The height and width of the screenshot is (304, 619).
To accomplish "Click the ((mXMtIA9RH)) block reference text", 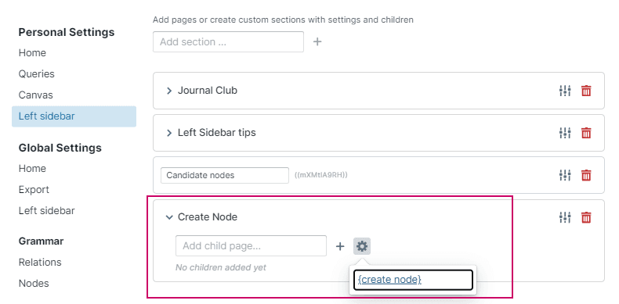I will click(321, 175).
